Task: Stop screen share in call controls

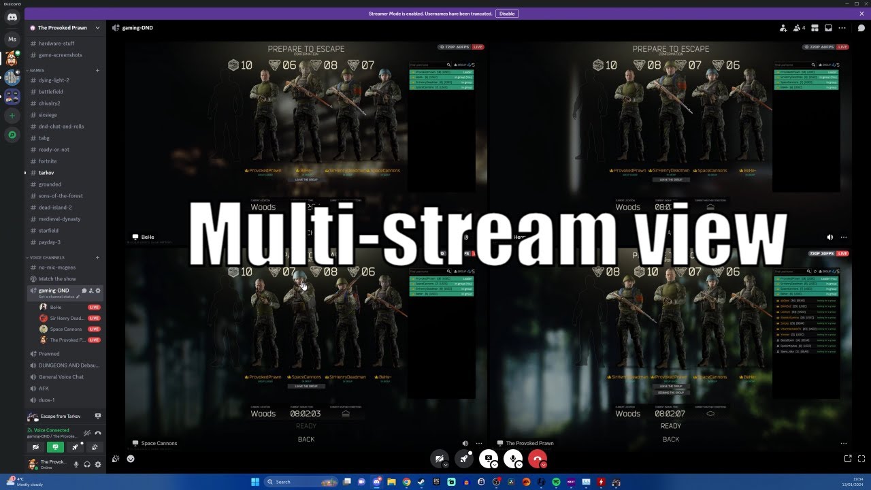Action: (488, 459)
